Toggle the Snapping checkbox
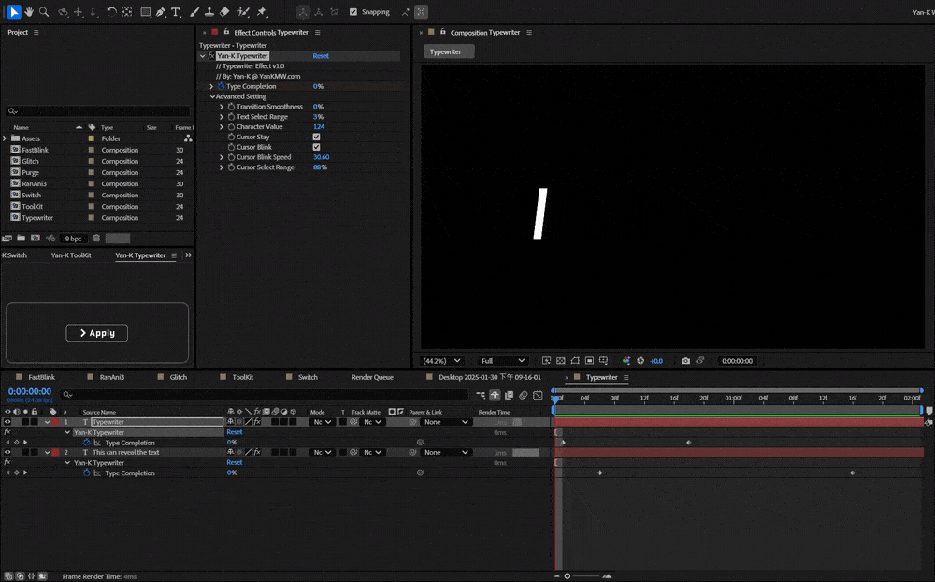935x582 pixels. point(353,12)
